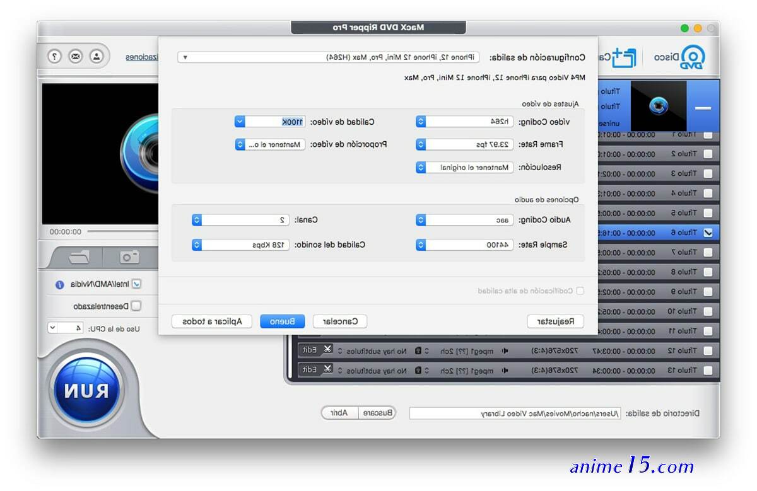This screenshot has height=491, width=757.
Task: Click the mail envelope icon
Action: coord(76,56)
